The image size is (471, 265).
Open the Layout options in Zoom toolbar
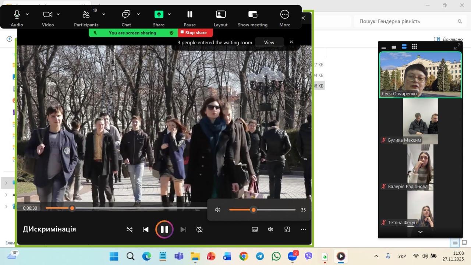[220, 15]
